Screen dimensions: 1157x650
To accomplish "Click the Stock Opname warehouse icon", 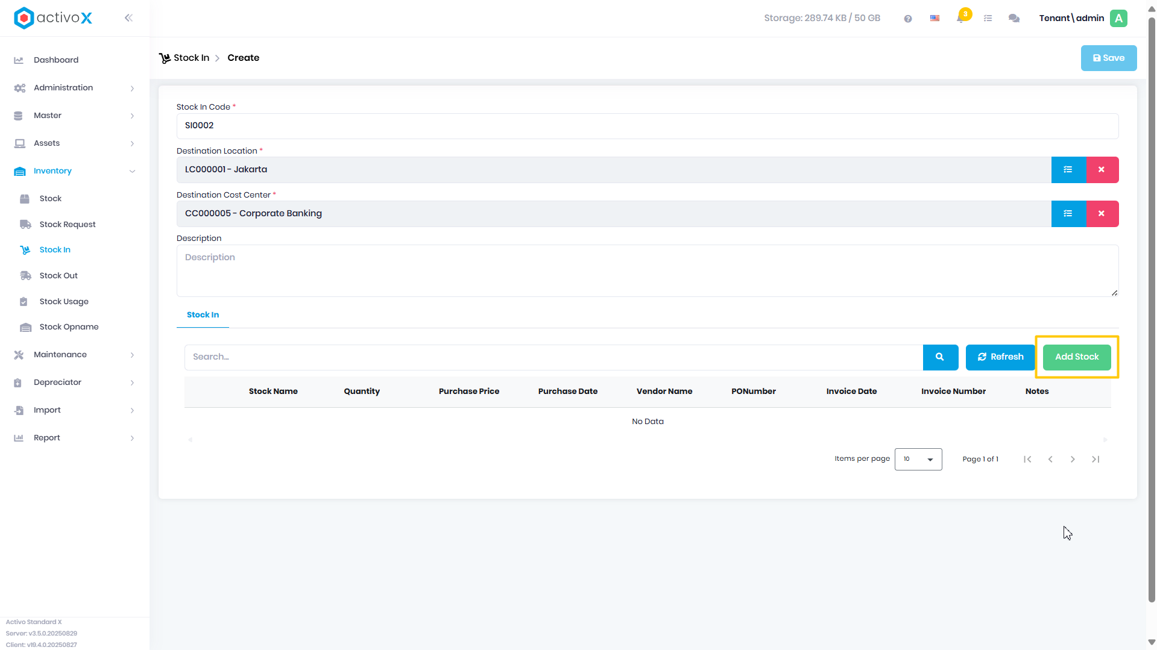I will 25,327.
